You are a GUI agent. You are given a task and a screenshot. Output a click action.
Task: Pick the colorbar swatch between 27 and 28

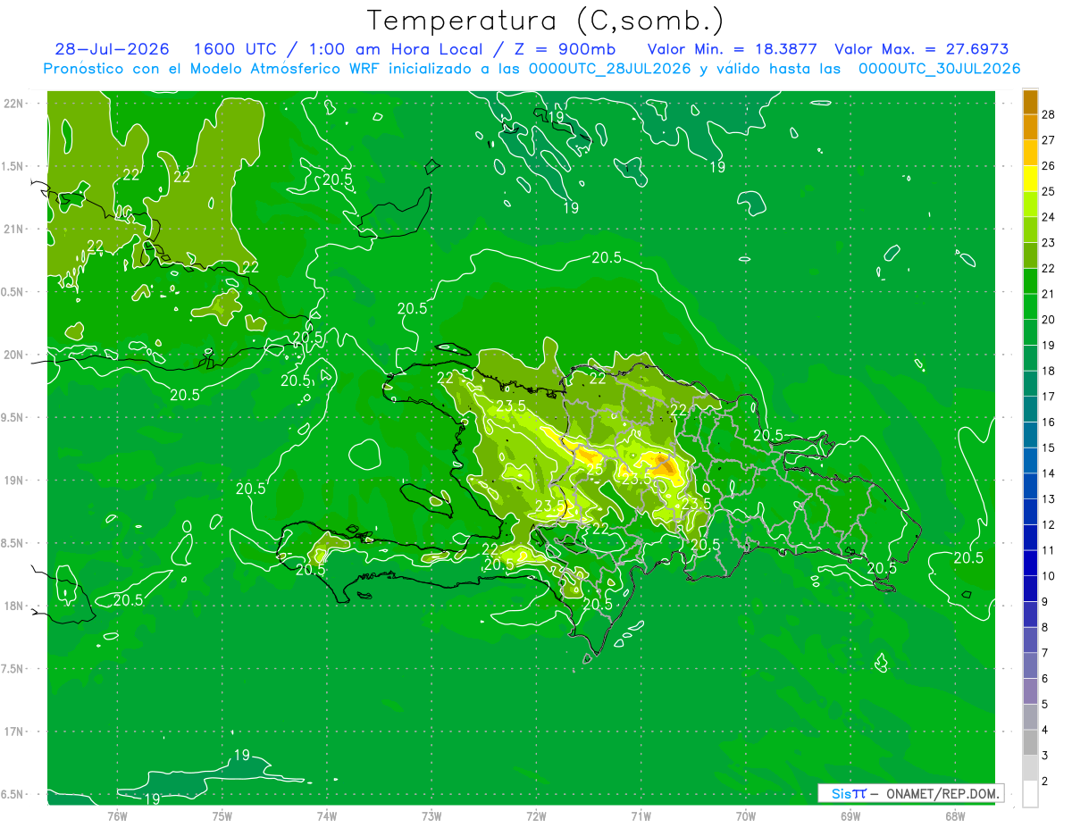[x=1030, y=127]
